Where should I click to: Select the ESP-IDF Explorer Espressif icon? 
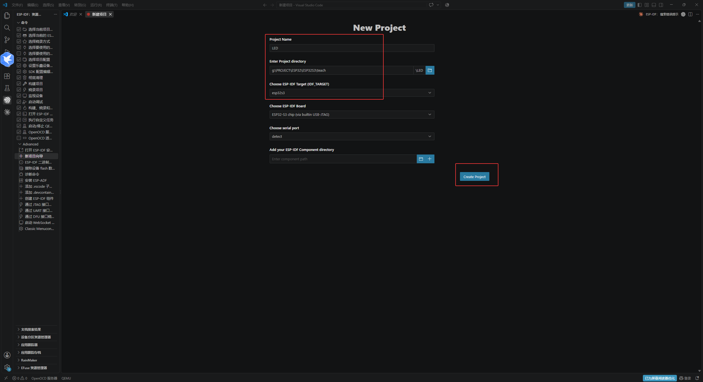coord(7,100)
